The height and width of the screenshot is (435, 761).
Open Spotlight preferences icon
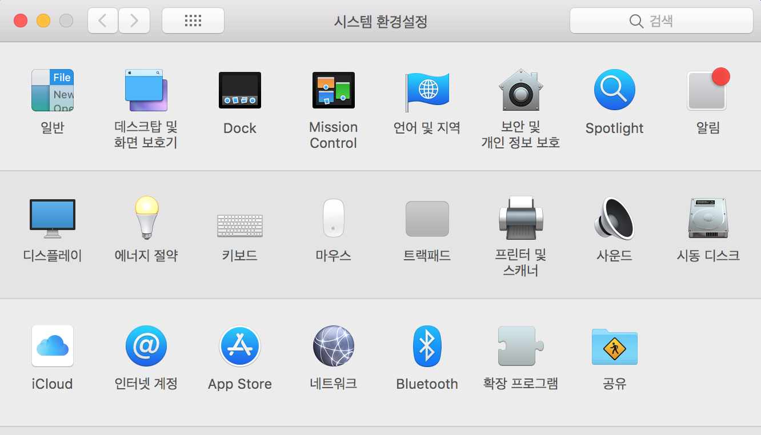click(615, 90)
